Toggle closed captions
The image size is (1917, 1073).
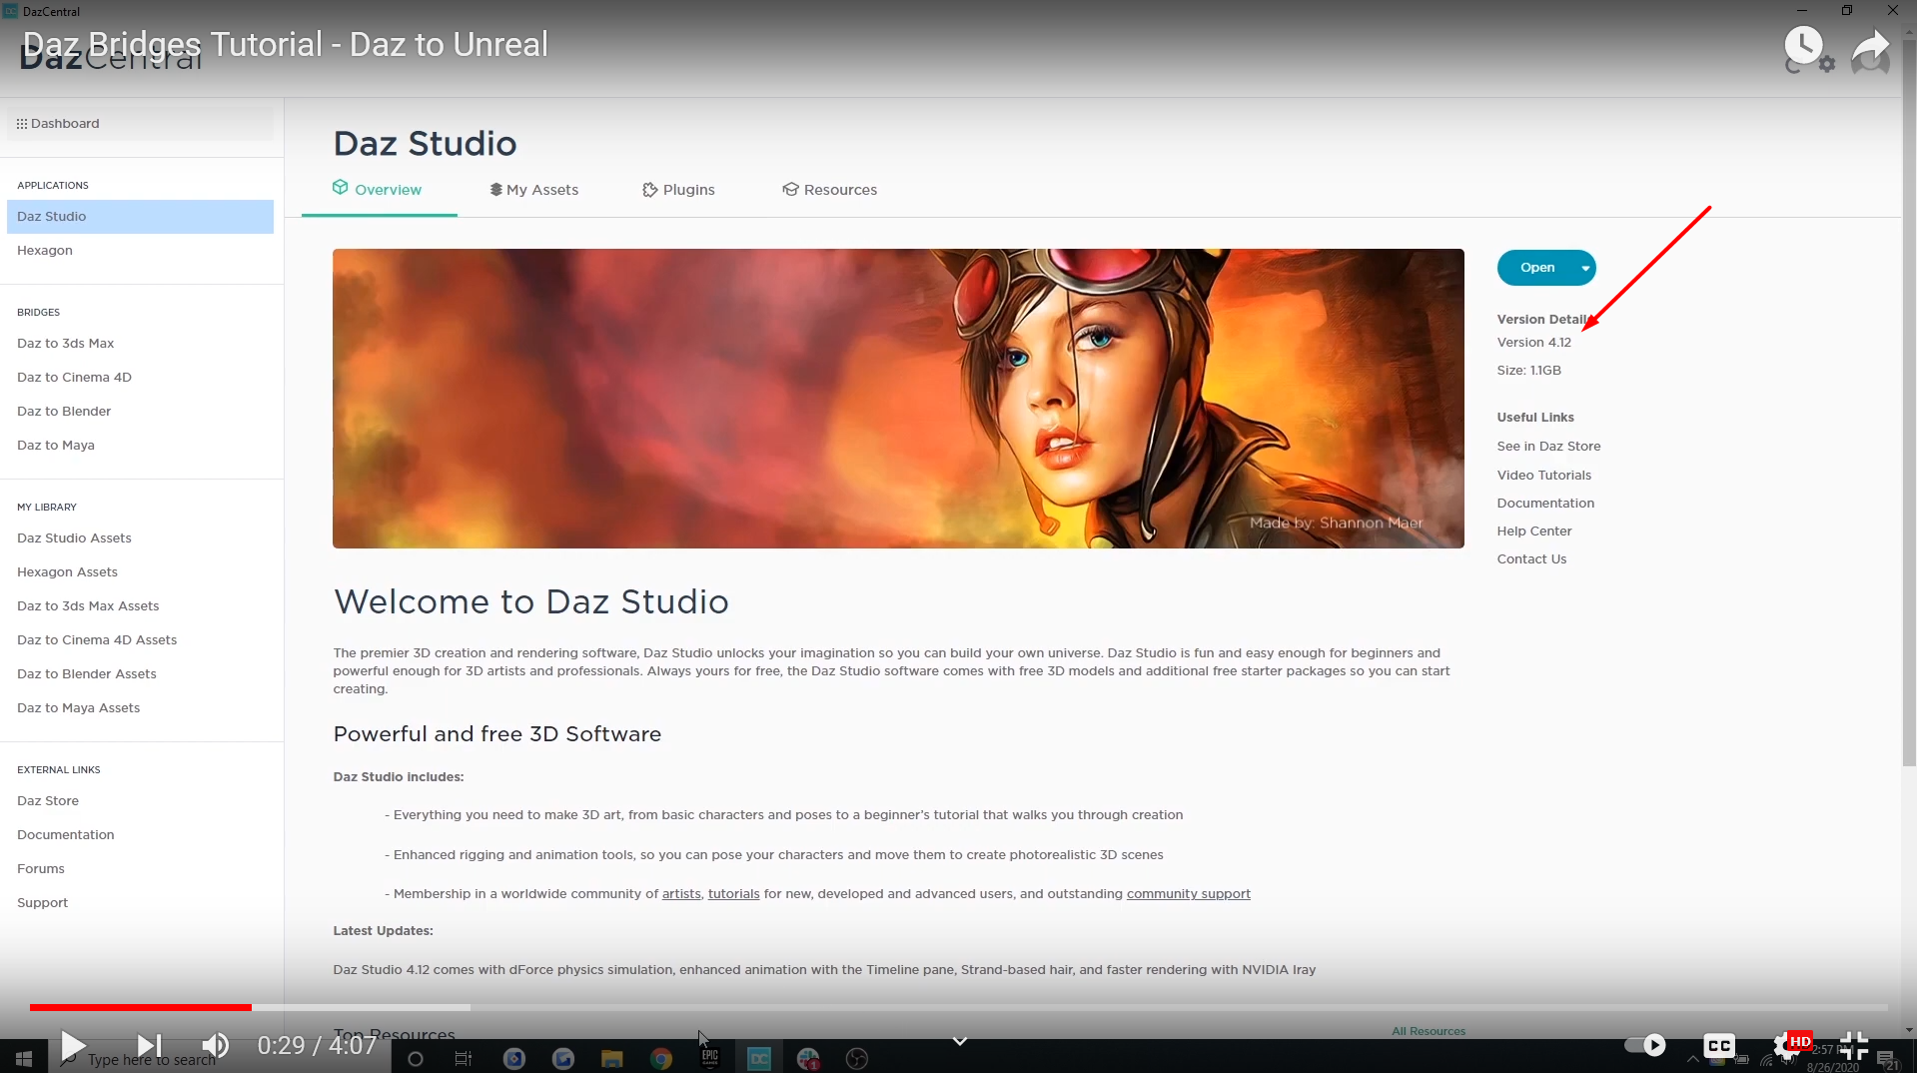pos(1719,1046)
